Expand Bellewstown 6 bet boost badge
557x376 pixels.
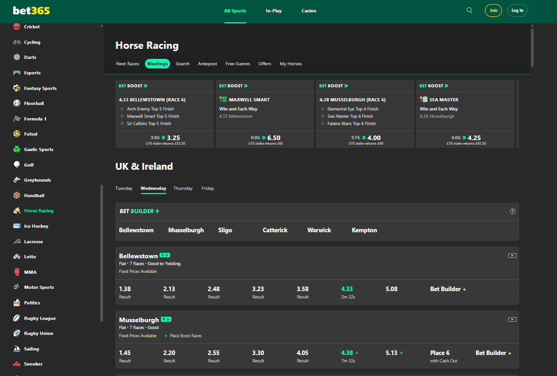165,255
